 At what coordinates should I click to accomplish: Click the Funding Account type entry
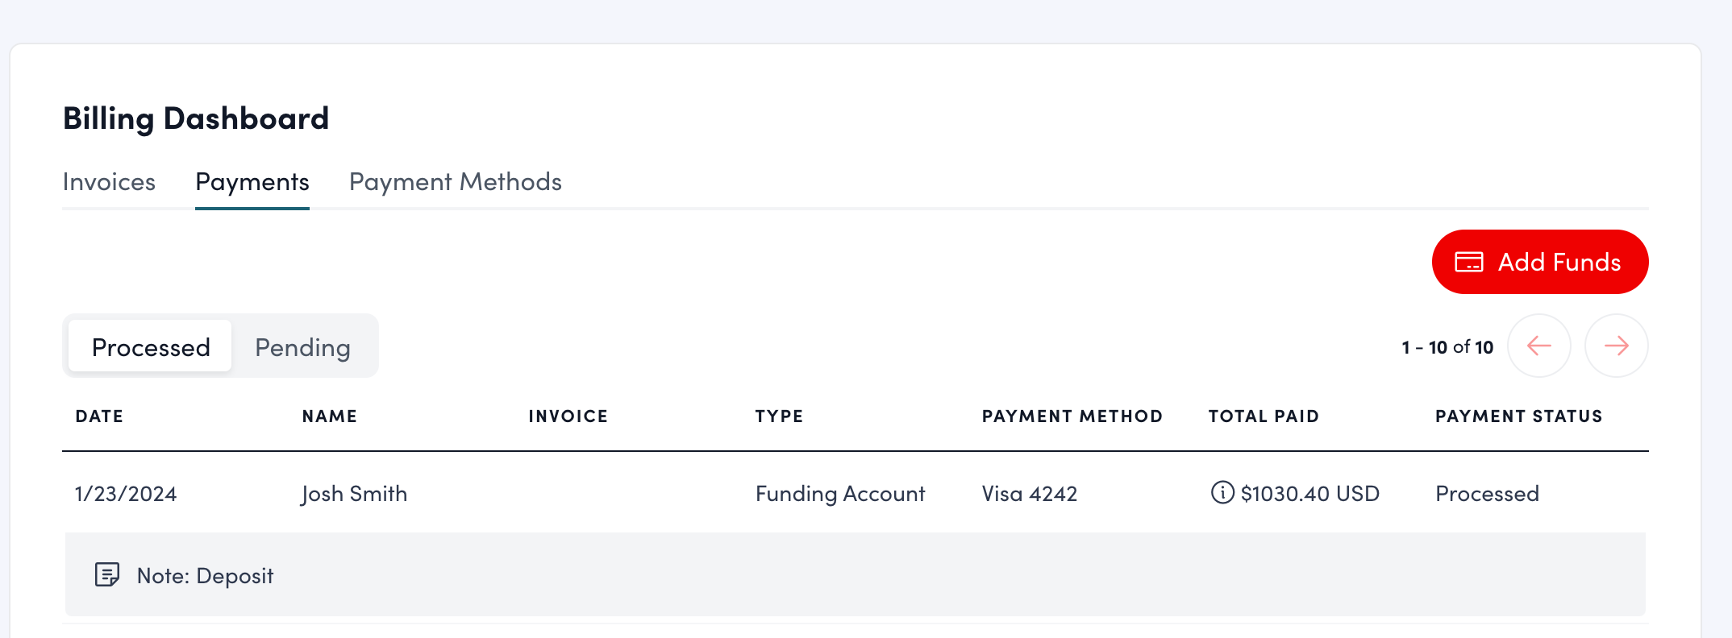coord(839,493)
